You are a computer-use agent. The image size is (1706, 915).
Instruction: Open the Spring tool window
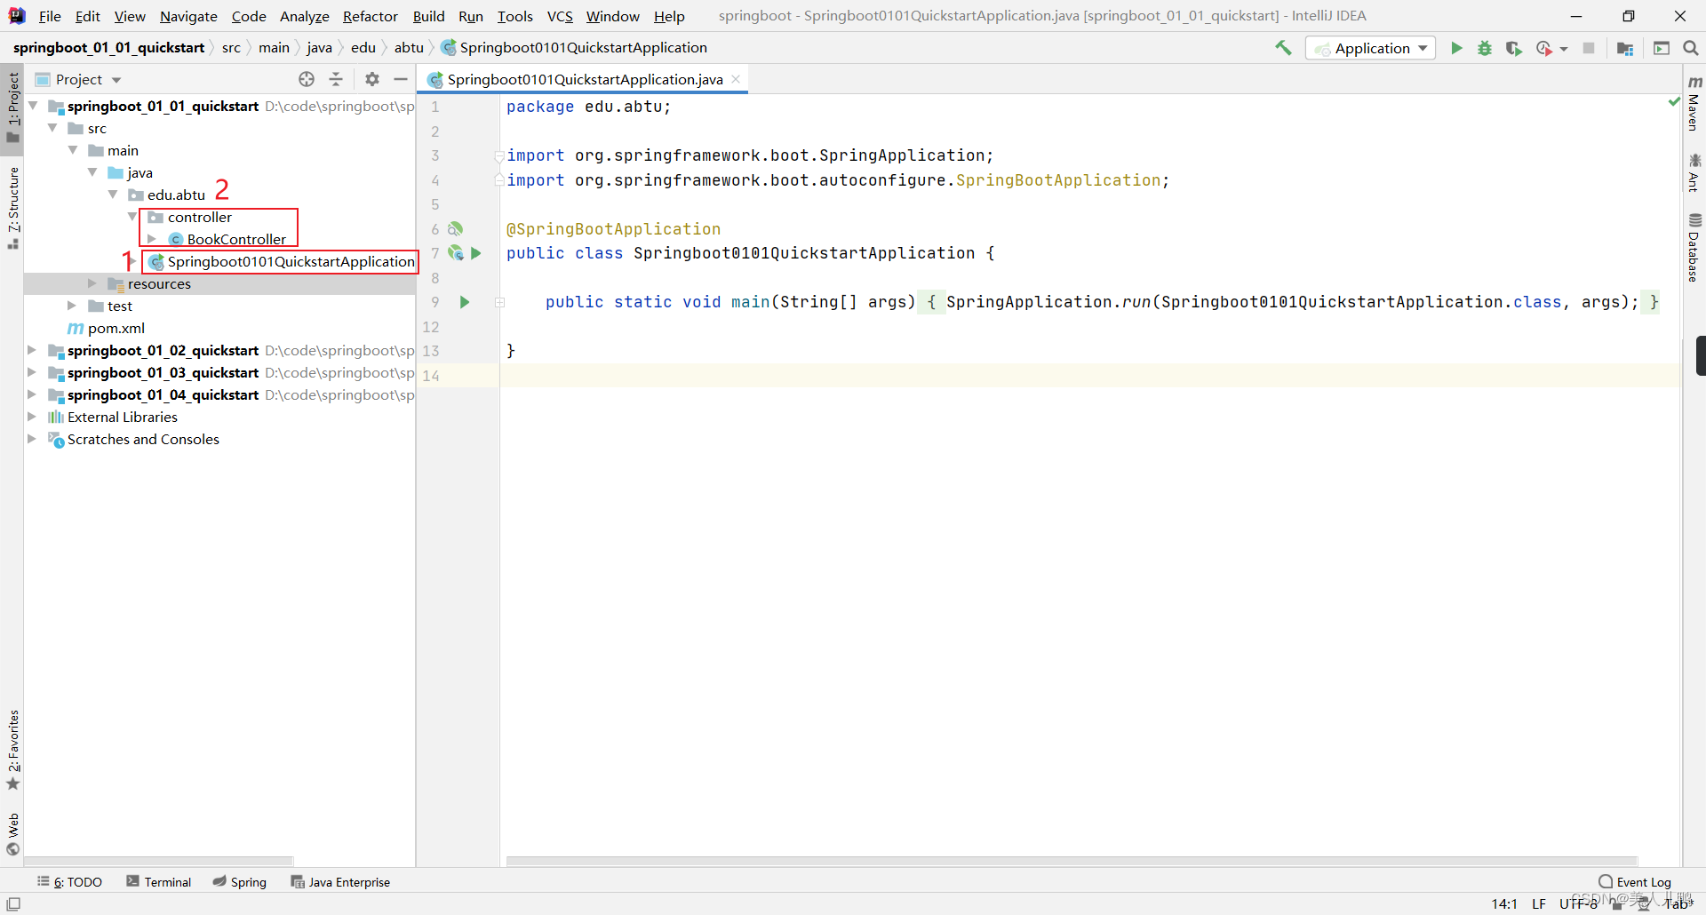coord(240,881)
